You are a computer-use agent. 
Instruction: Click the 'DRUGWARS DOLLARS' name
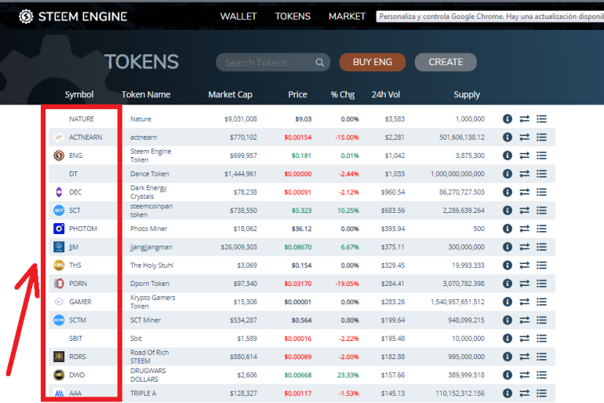click(148, 375)
